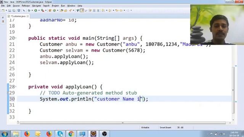Click the vertical scrollbar thumb in the editor
The height and width of the screenshot is (137, 244).
click(x=233, y=90)
